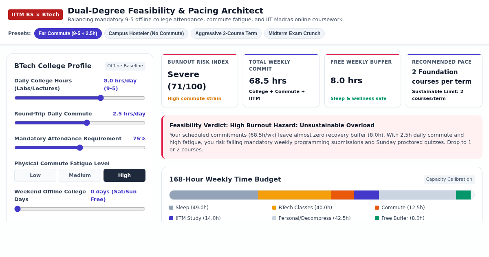
Task: Click the High commute strain label
Action: pyautogui.click(x=194, y=98)
